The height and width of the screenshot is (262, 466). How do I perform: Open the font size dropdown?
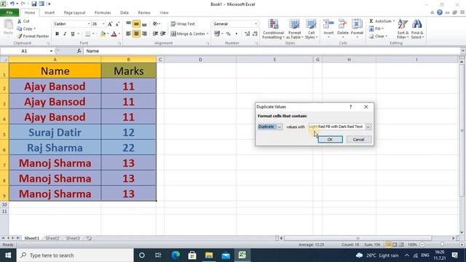pyautogui.click(x=103, y=24)
